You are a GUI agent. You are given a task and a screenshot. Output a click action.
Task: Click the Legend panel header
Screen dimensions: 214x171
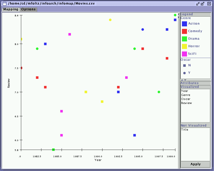195,14
